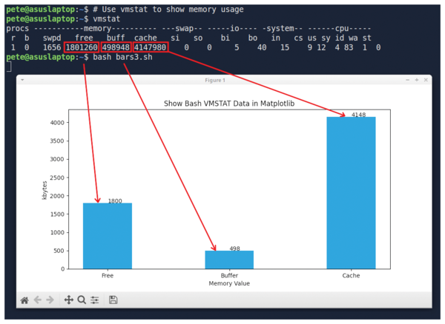The image size is (445, 324).
Task: Save the figure using the floppy disk icon
Action: tap(113, 300)
